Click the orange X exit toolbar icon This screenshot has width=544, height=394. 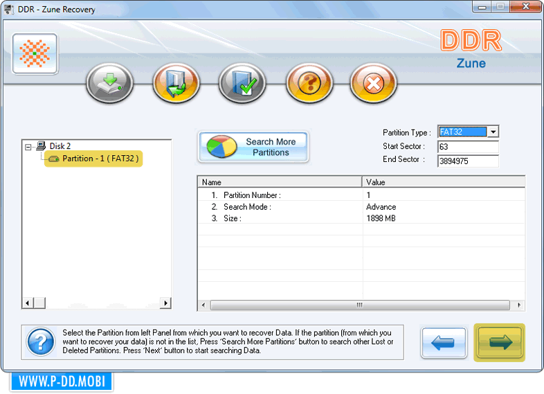[x=373, y=83]
